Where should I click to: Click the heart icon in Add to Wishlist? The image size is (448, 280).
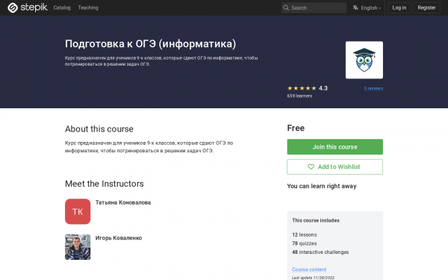(311, 167)
